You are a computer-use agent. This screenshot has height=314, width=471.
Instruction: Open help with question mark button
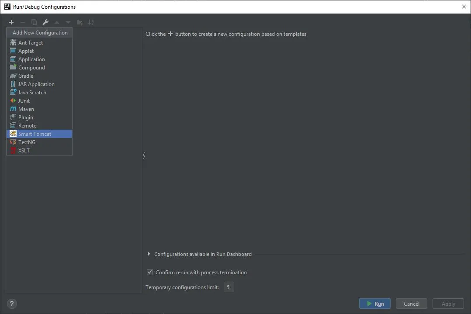click(12, 304)
